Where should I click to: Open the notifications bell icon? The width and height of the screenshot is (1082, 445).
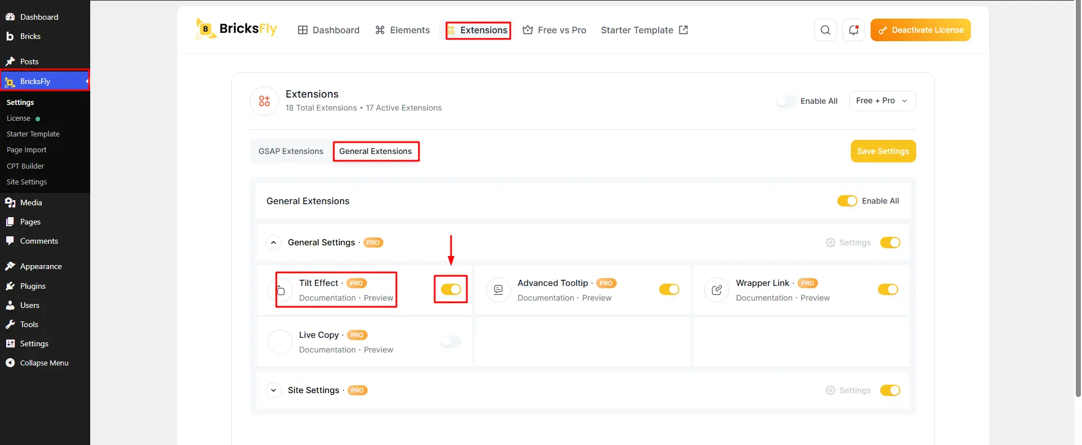click(x=853, y=30)
